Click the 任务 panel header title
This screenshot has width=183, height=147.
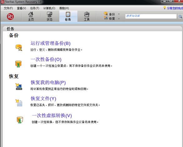coord(10,29)
